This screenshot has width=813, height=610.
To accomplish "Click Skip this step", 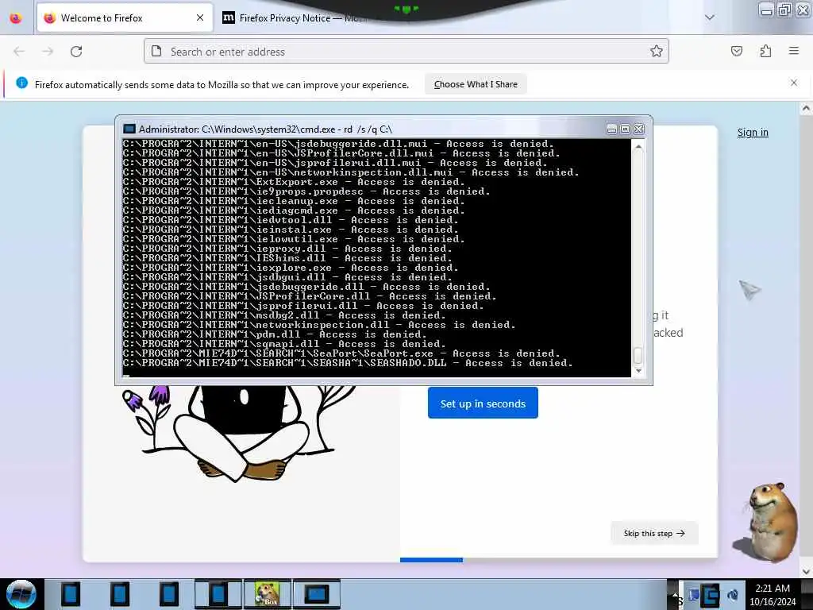I will tap(654, 533).
